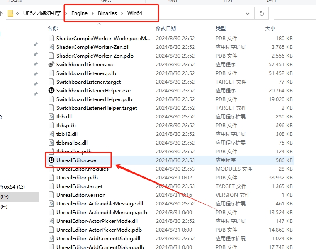Click the SwitchboardListenerHelper.exe file icon

51,90
